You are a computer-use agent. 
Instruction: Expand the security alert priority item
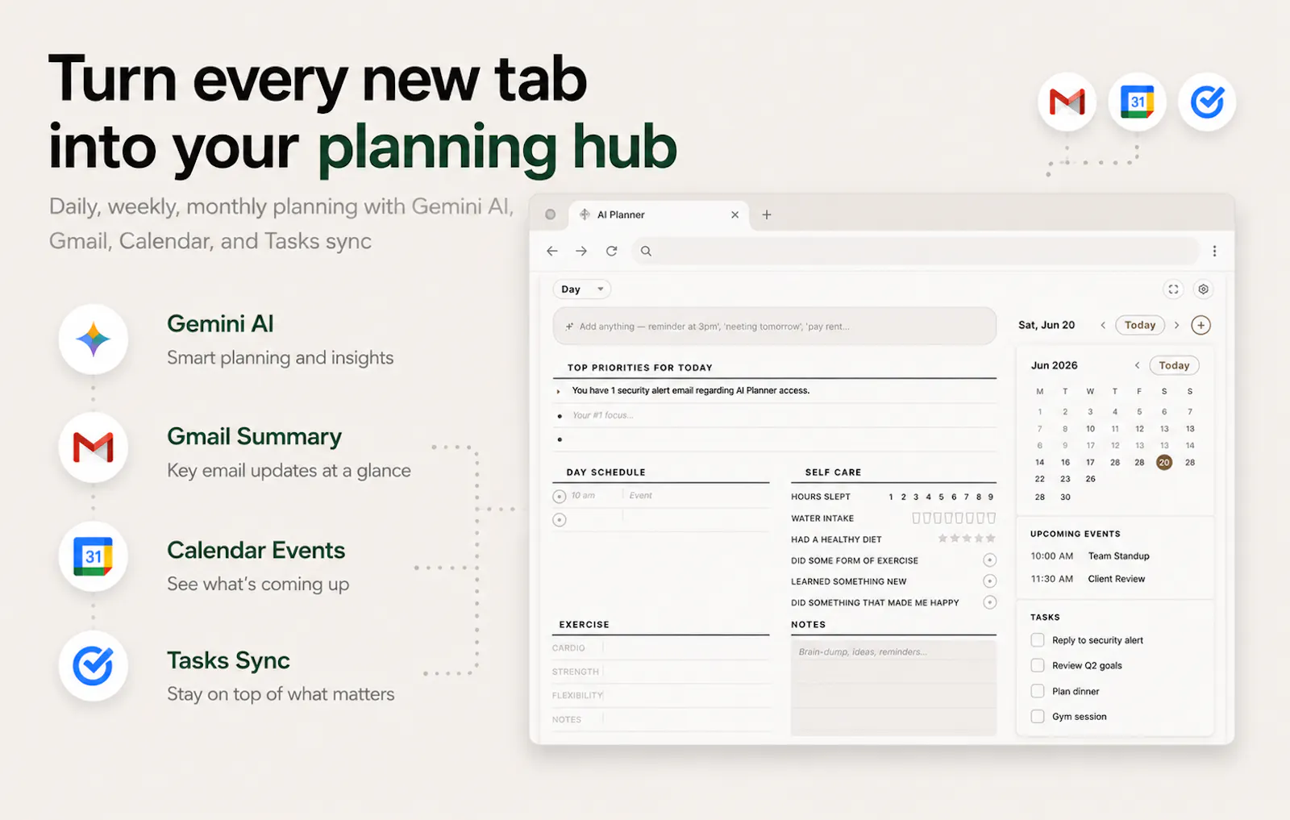click(x=558, y=391)
